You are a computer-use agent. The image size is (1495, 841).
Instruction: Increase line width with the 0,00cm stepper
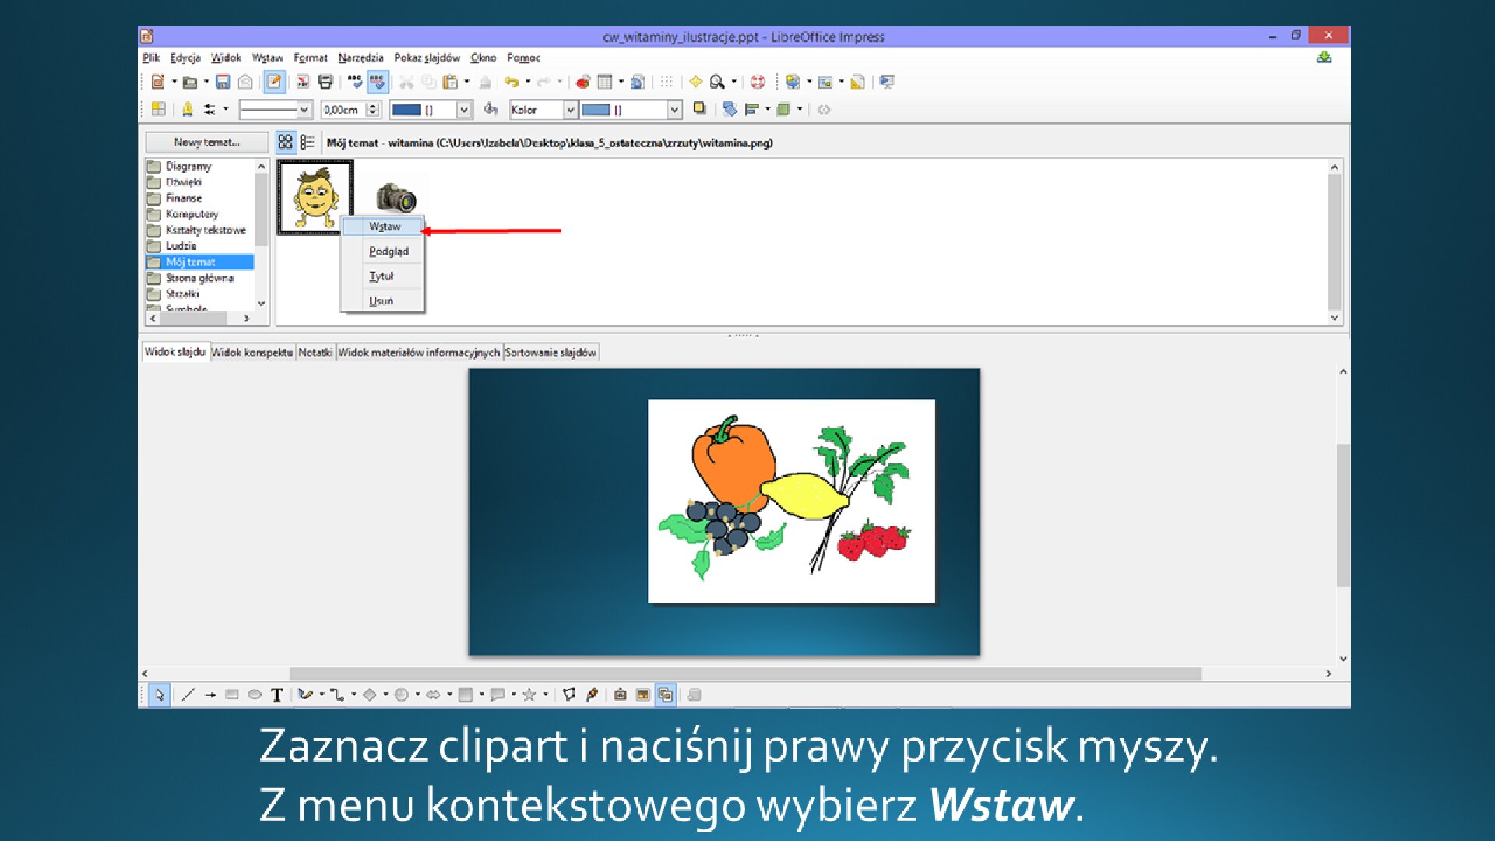[372, 106]
